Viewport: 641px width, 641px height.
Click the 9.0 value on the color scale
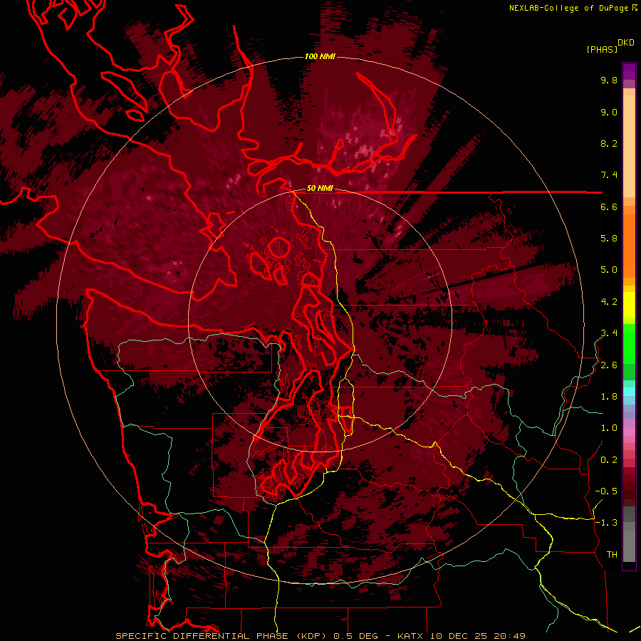tap(609, 112)
